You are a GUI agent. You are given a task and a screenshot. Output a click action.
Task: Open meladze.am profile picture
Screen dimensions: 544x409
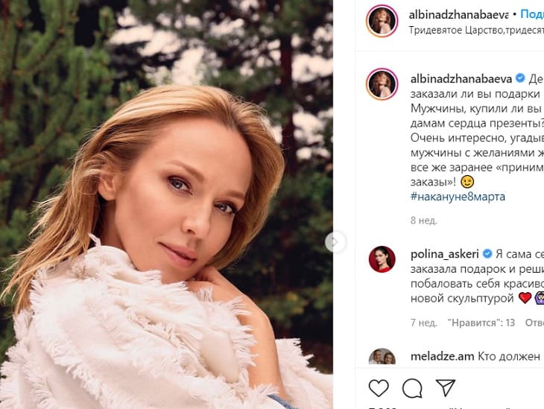point(382,358)
